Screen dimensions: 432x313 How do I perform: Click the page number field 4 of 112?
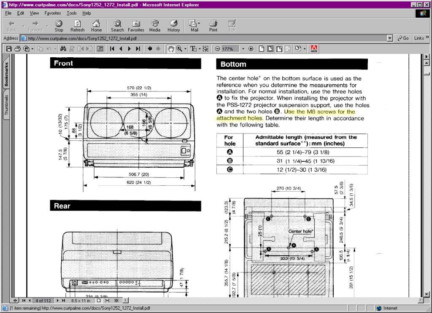tap(43, 301)
